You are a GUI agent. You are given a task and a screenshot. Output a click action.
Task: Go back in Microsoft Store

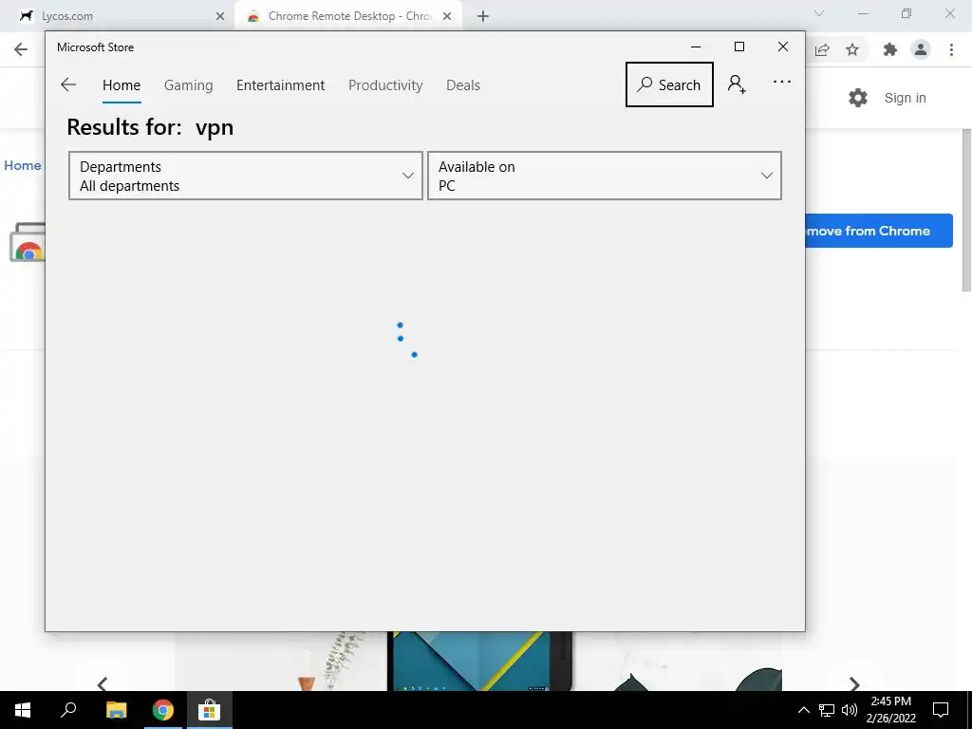68,84
